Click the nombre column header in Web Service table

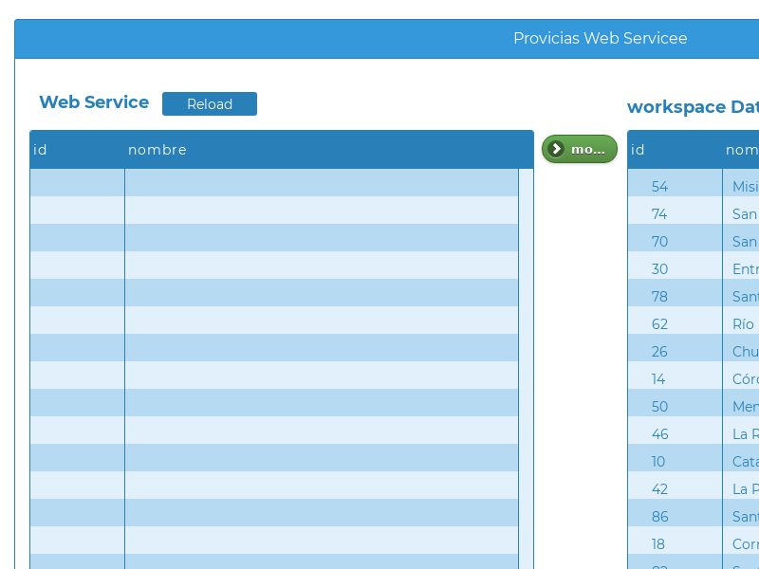pyautogui.click(x=323, y=150)
